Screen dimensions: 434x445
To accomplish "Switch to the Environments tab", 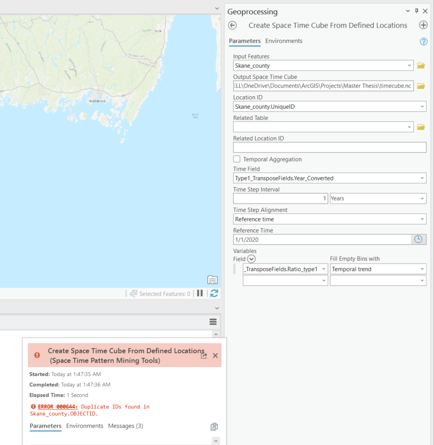I will 284,41.
